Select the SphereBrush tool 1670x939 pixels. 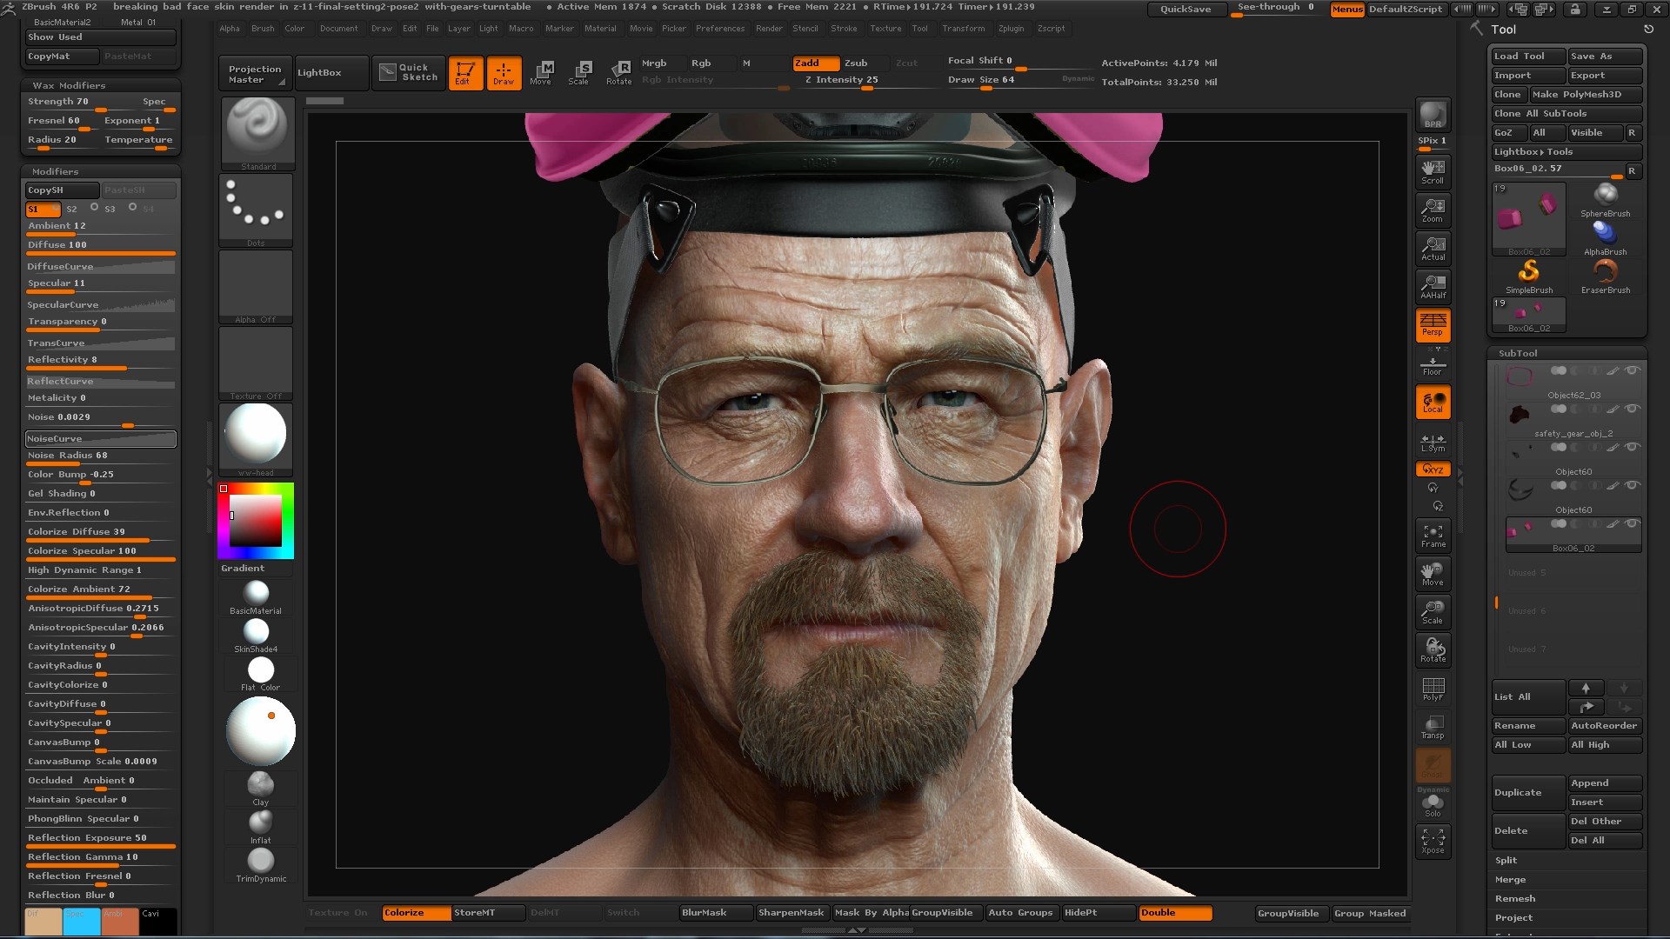[1606, 200]
